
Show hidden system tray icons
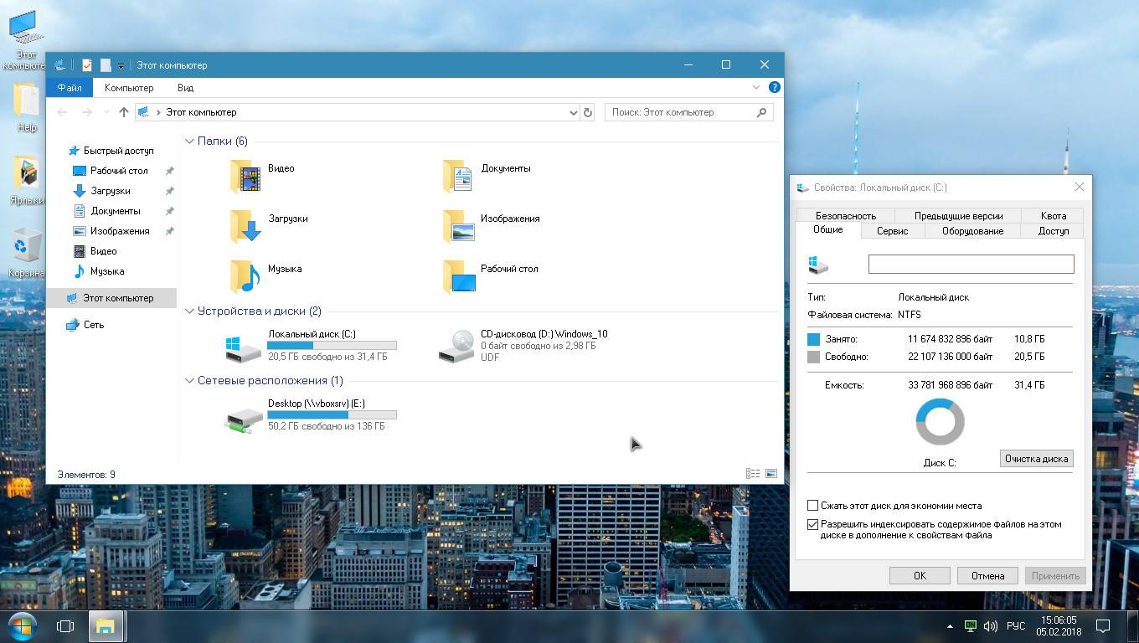950,625
